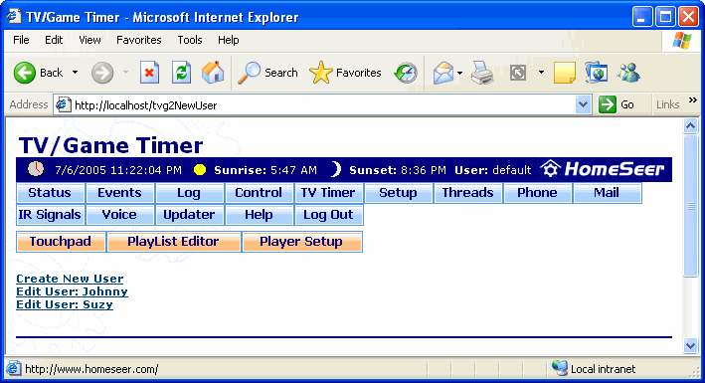Print the page using printer icon
This screenshot has width=705, height=383.
[483, 73]
